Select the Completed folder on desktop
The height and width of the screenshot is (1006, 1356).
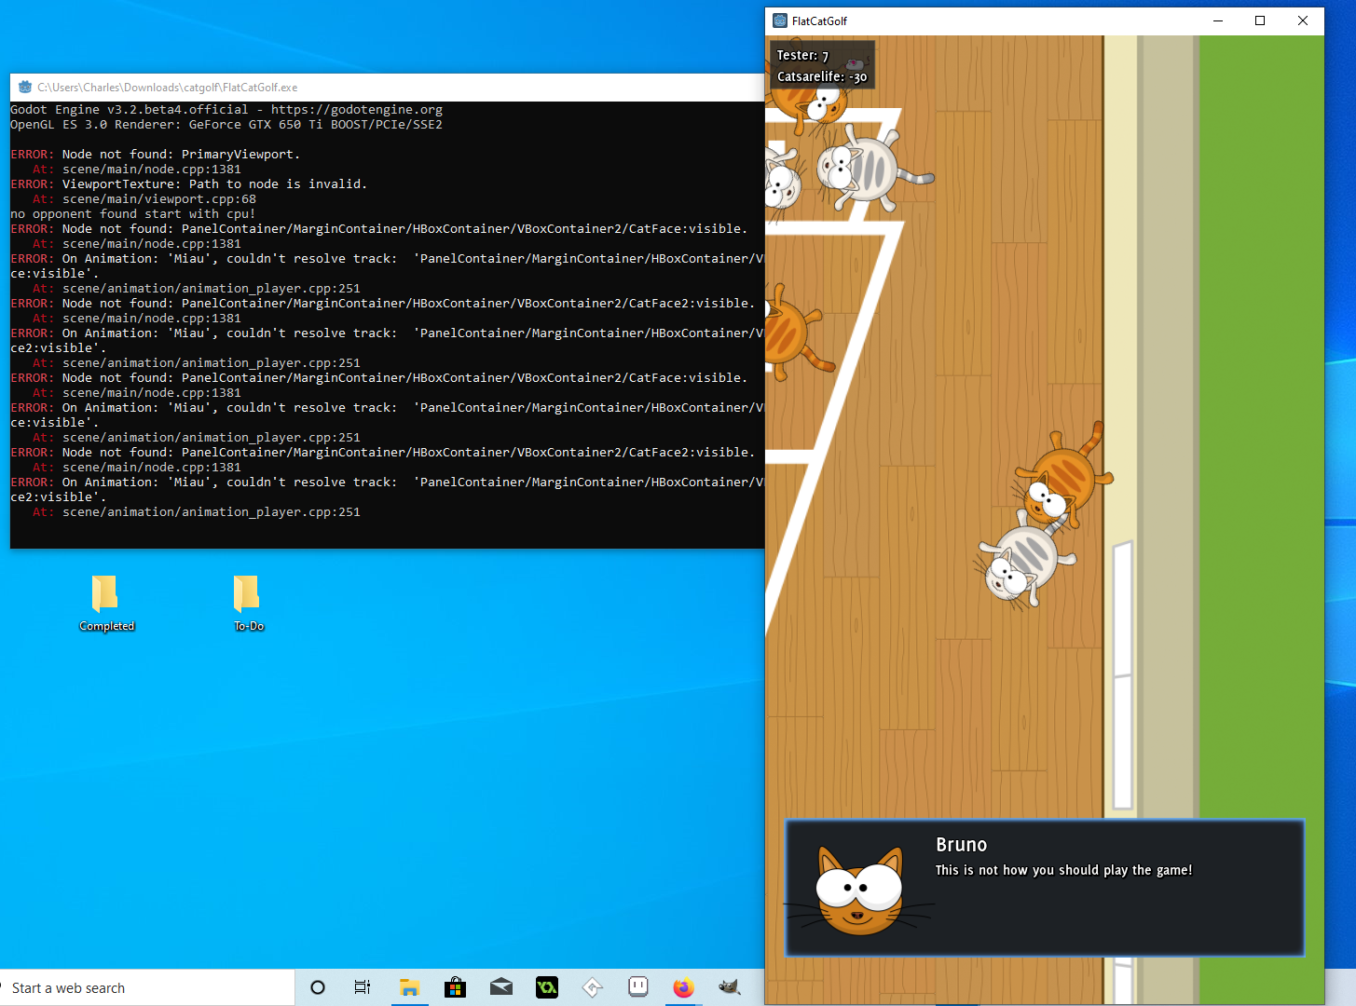tap(106, 603)
